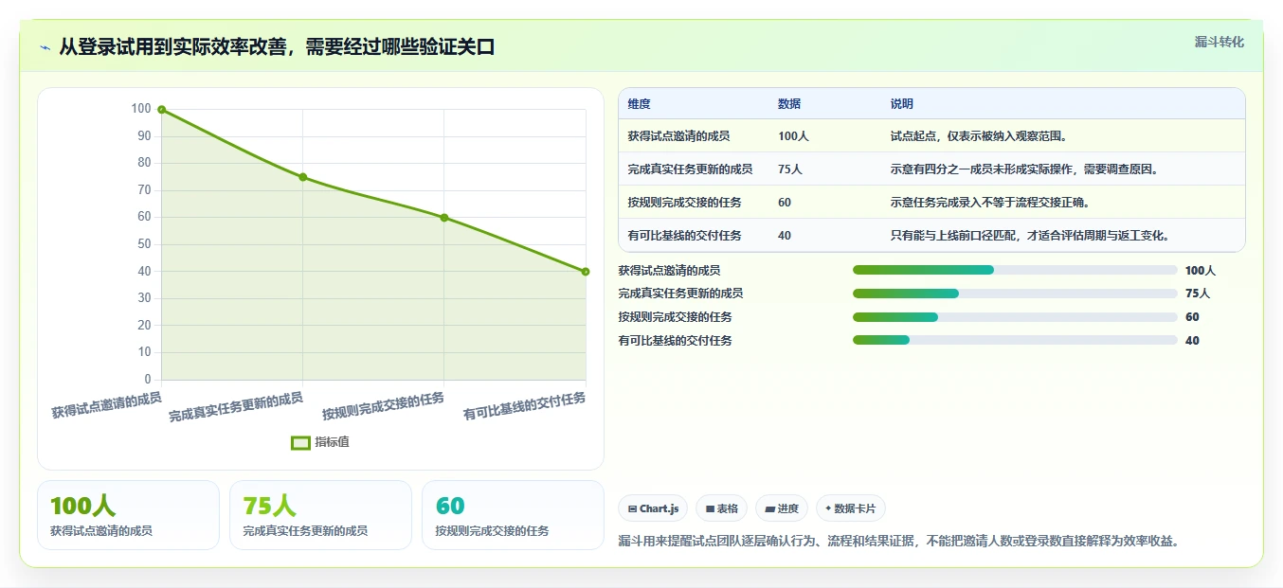Click the 进度 tag chip
Viewport: 1283px width, 588px height.
click(x=781, y=508)
